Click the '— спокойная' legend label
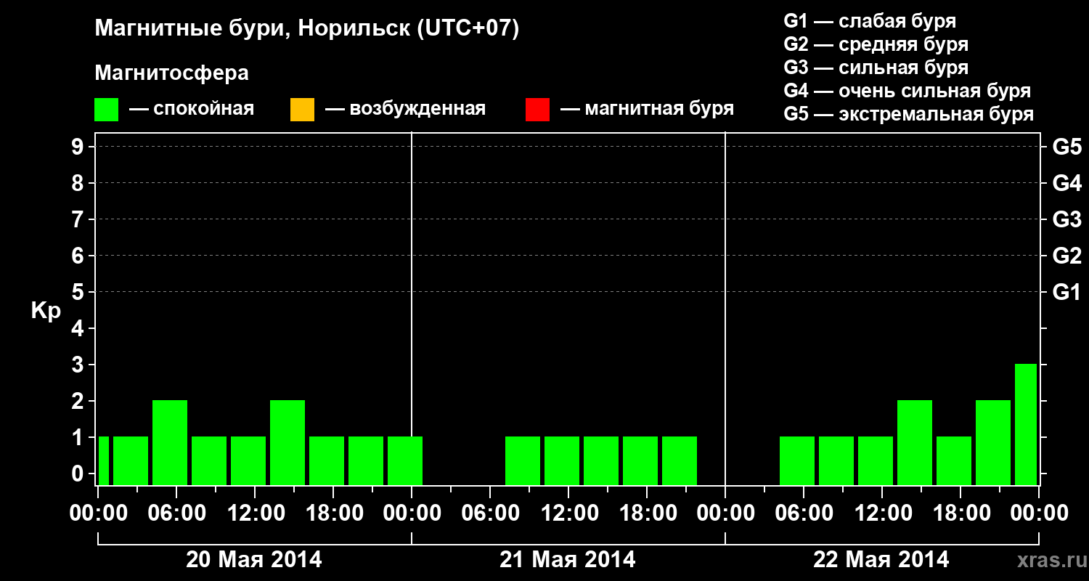This screenshot has width=1089, height=581. point(192,109)
